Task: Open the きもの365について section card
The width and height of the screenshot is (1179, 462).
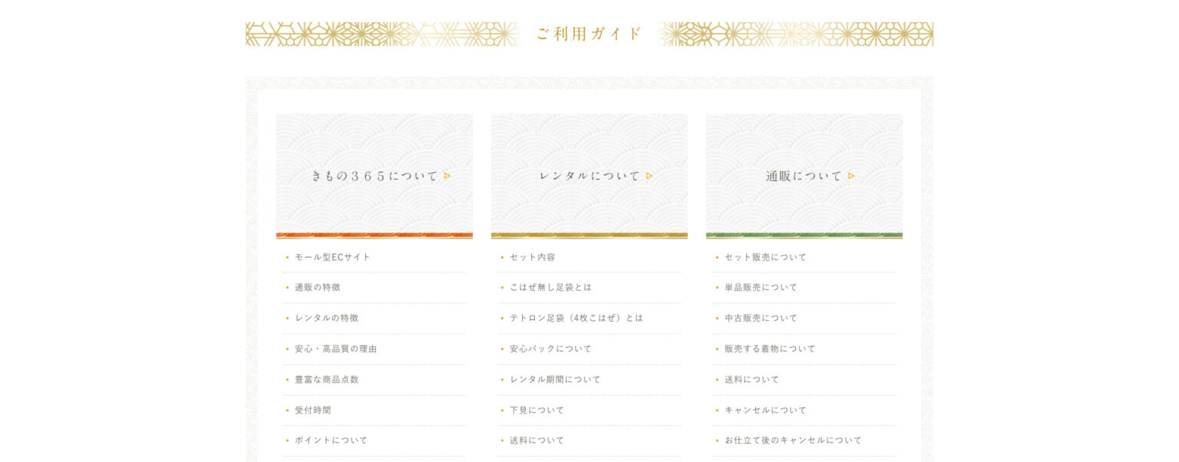Action: point(375,176)
